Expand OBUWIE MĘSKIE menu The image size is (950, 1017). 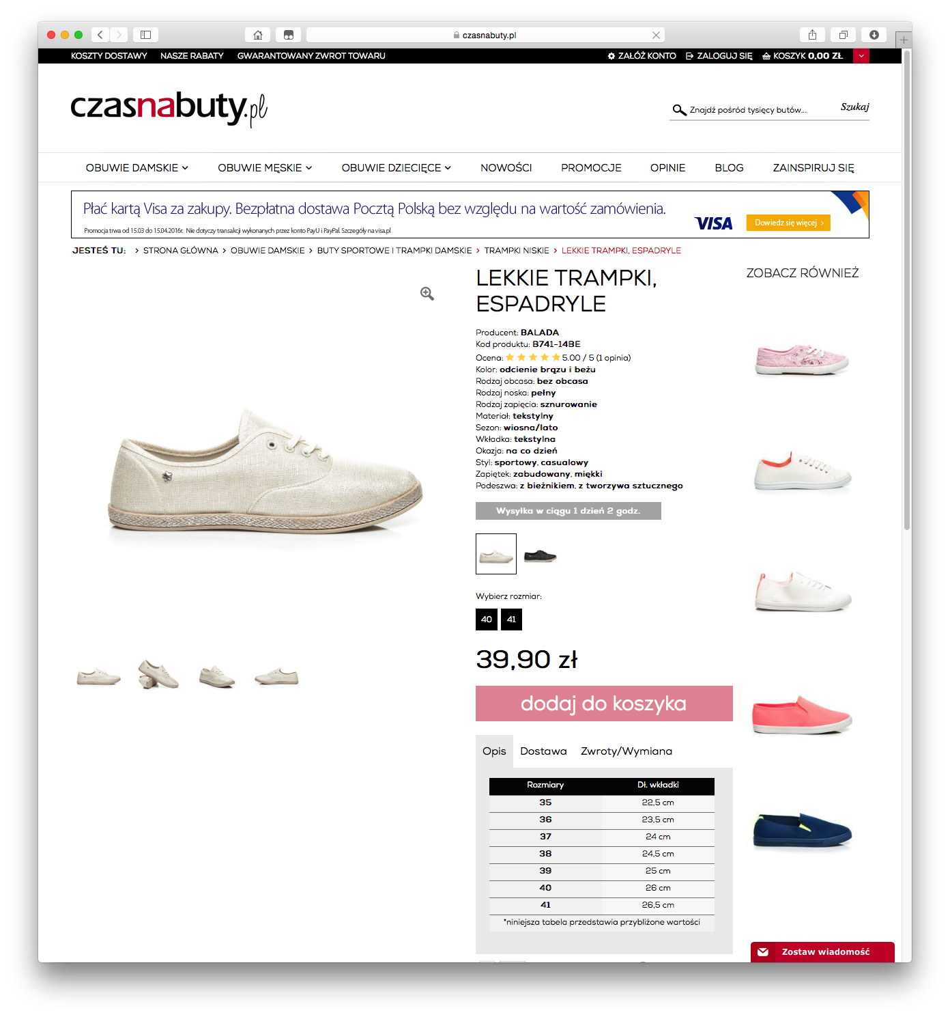tap(265, 168)
